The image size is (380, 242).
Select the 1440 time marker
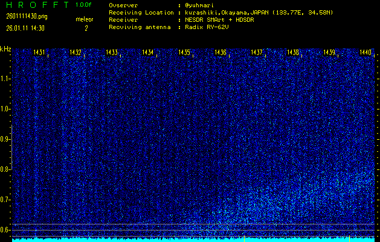click(x=365, y=53)
